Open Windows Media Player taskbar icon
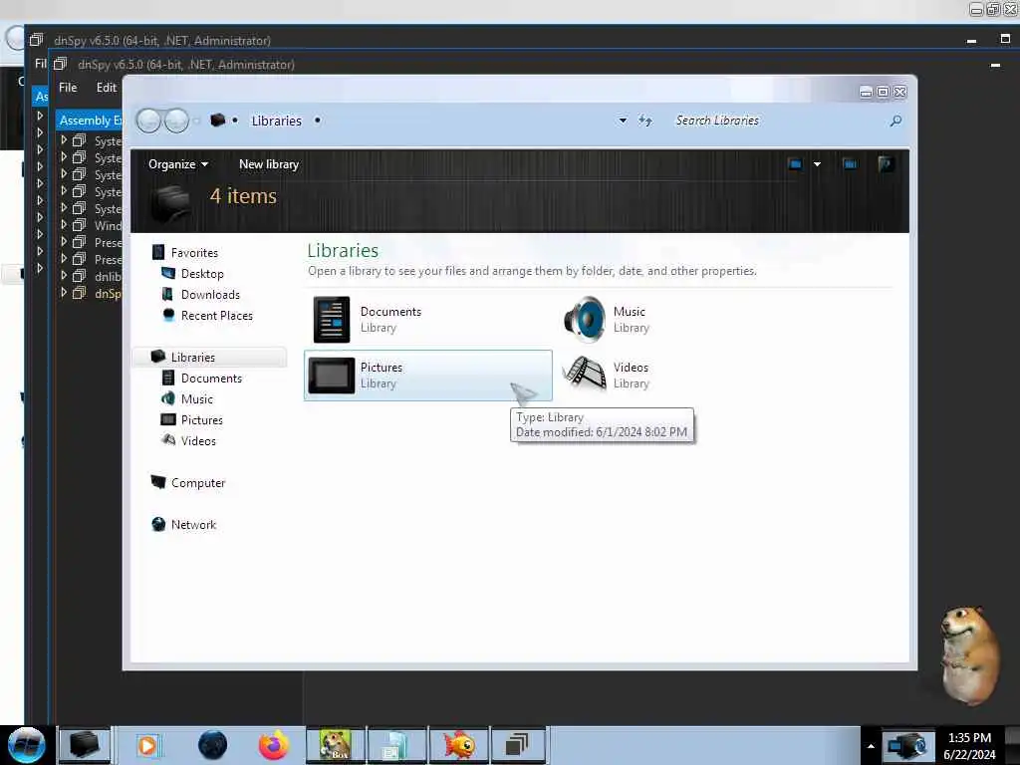 click(147, 745)
